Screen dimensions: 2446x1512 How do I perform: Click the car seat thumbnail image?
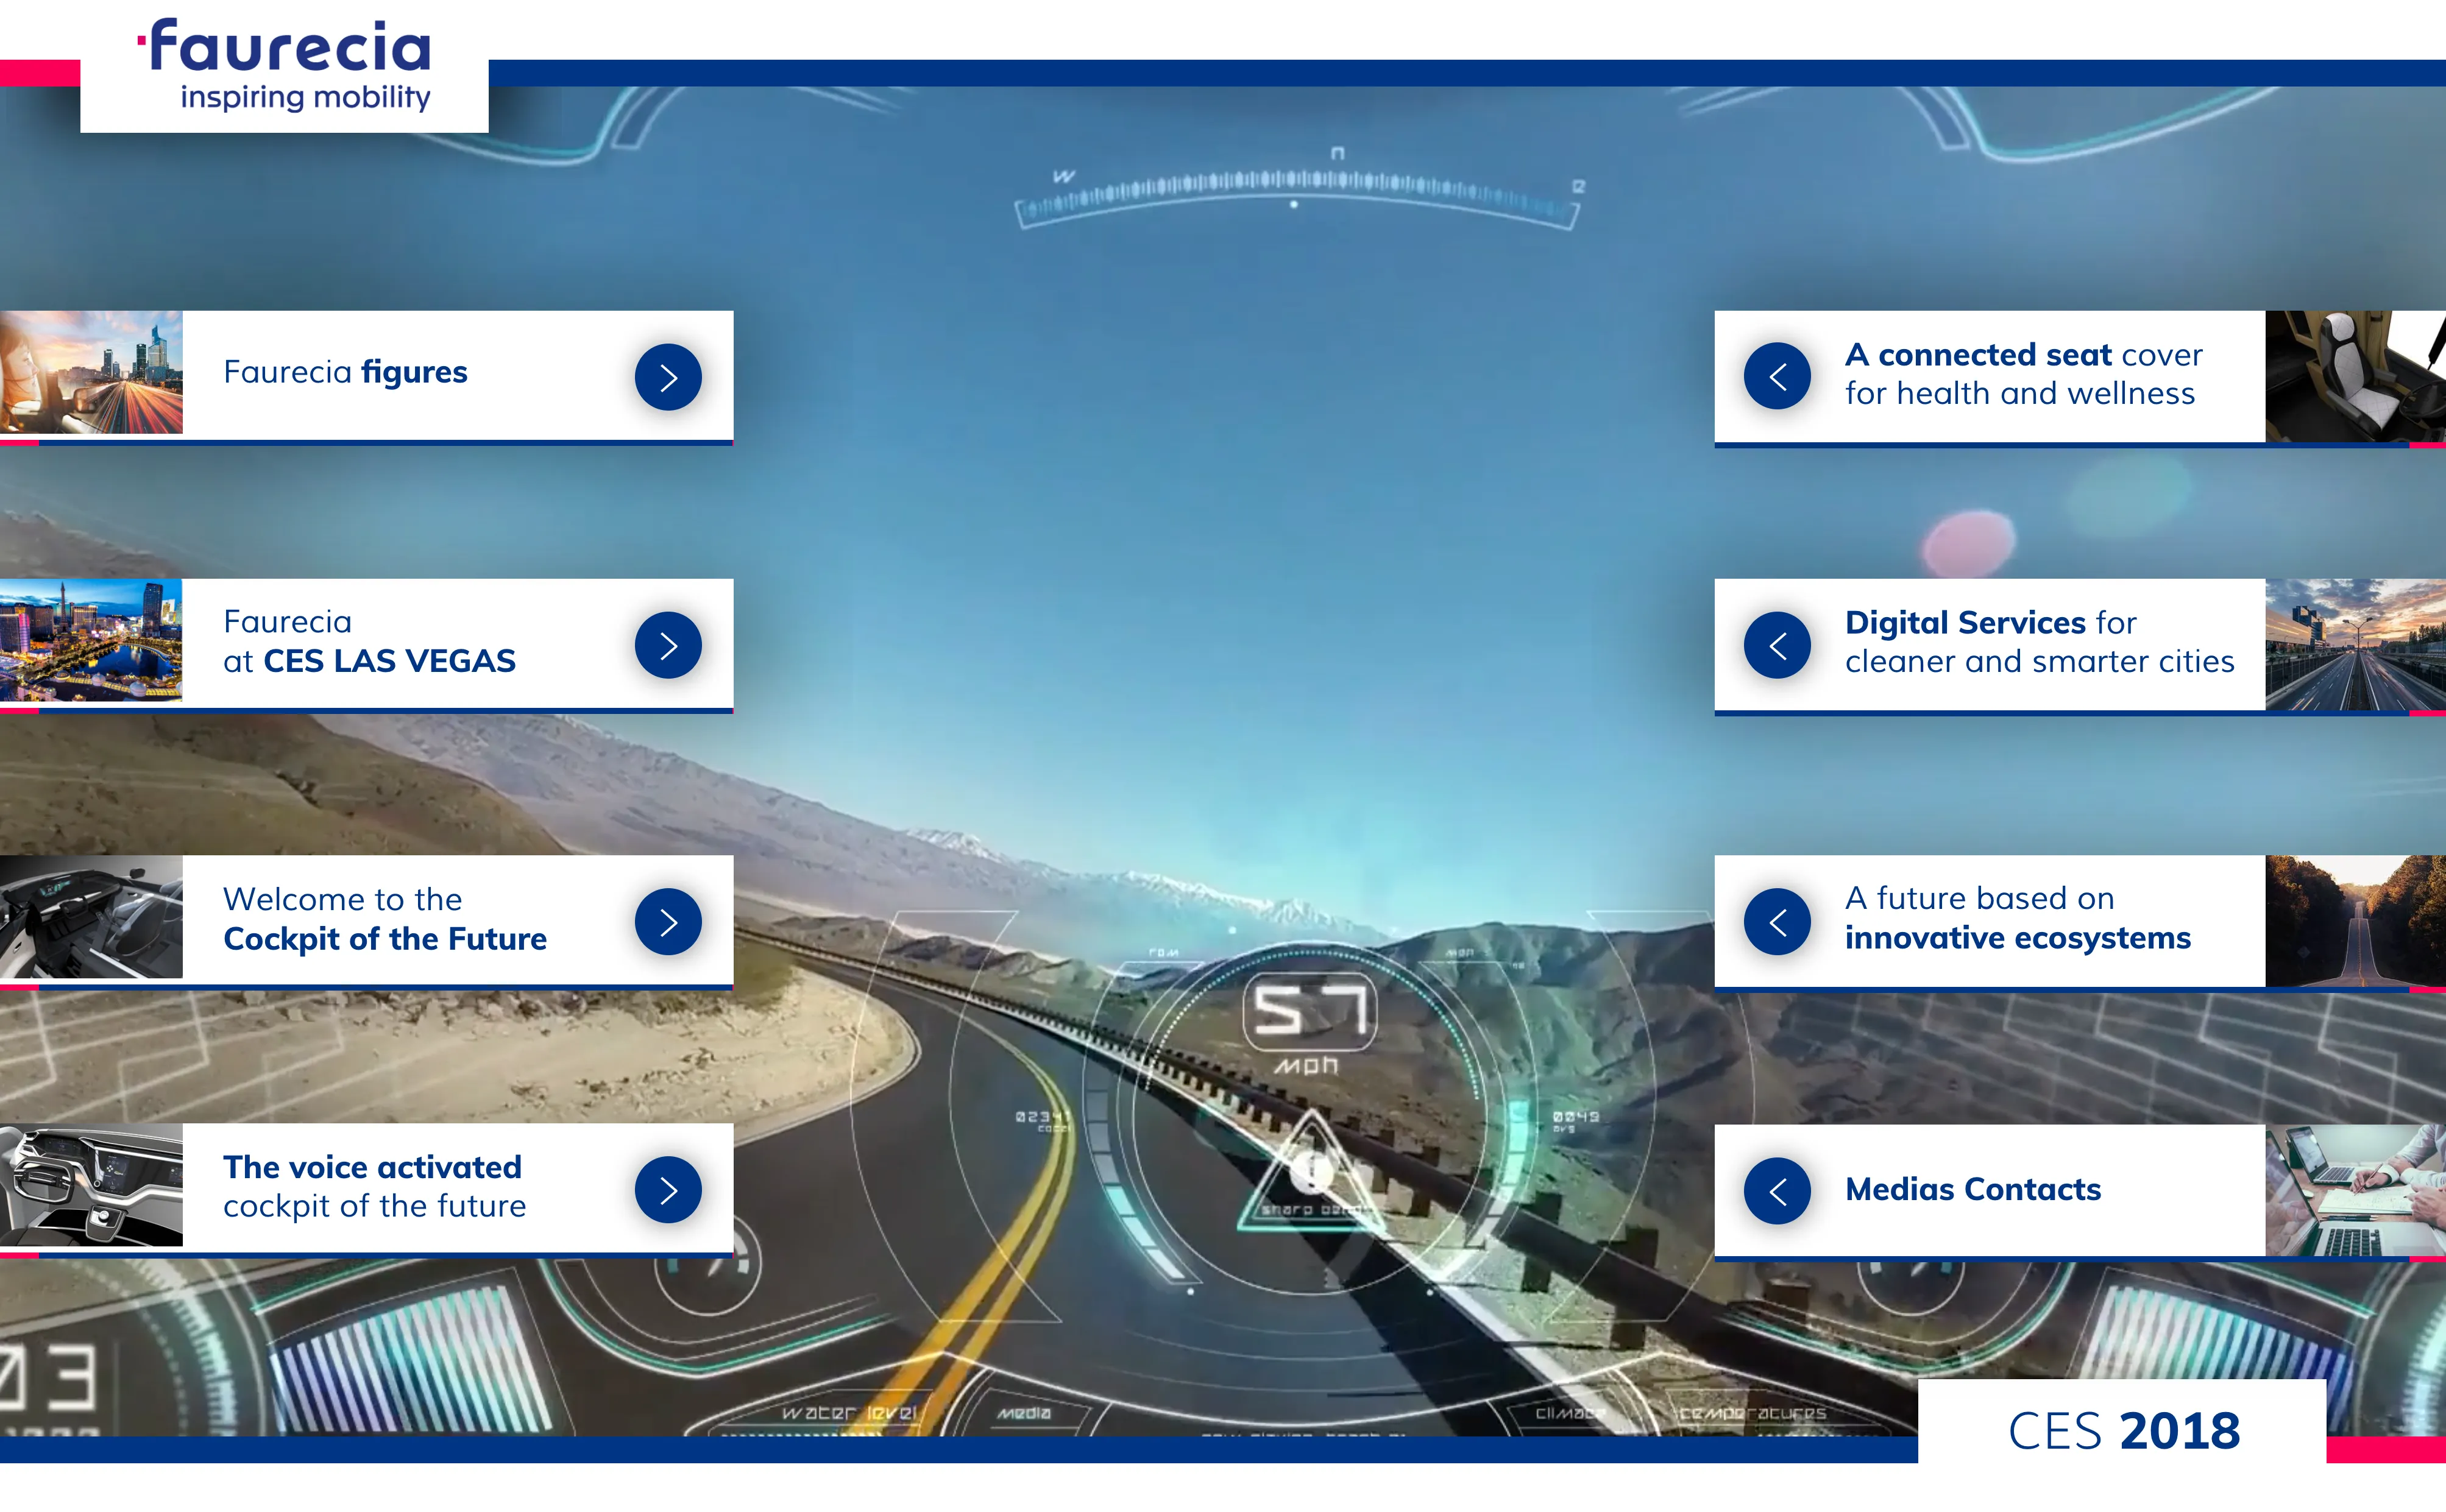[2355, 376]
